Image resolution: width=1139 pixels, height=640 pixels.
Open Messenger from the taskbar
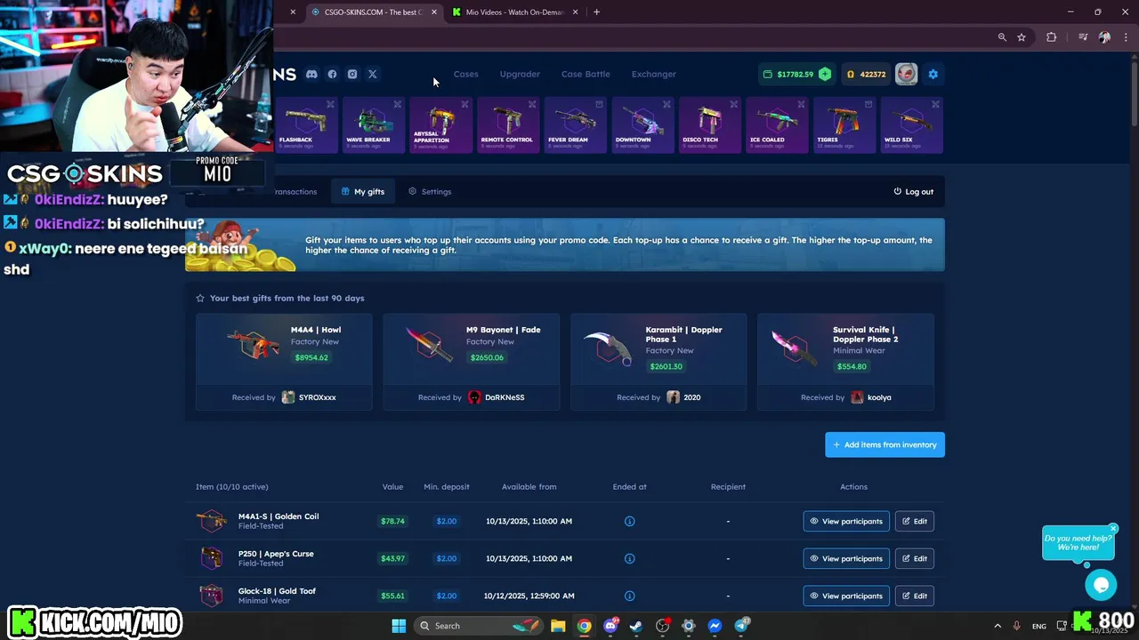coord(715,626)
